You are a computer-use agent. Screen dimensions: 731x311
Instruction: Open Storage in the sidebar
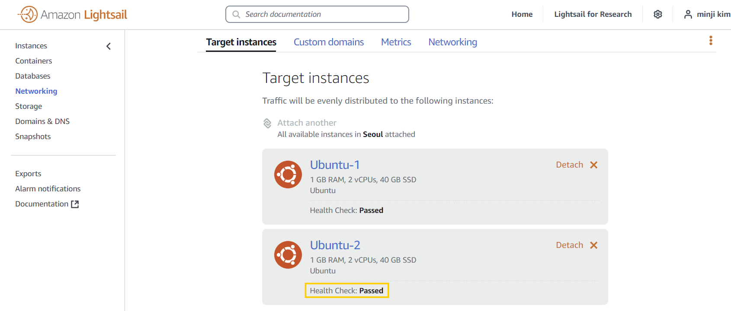click(x=29, y=106)
